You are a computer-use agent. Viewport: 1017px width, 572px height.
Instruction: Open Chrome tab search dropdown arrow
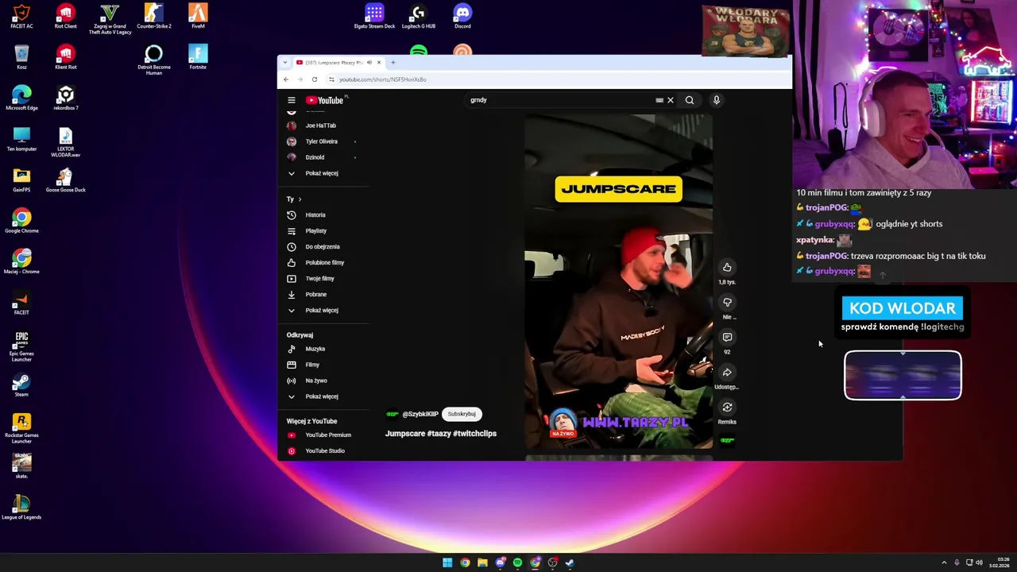tap(285, 63)
